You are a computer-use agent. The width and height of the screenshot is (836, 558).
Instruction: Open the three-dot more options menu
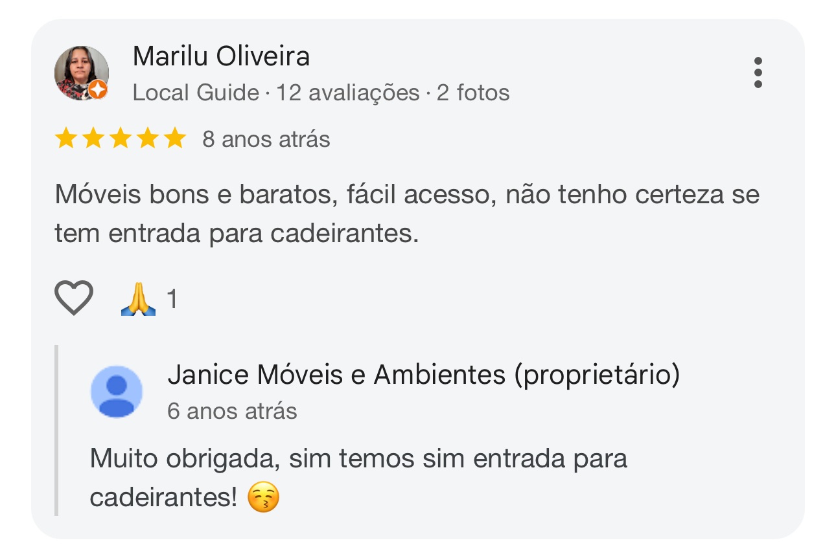click(x=758, y=73)
